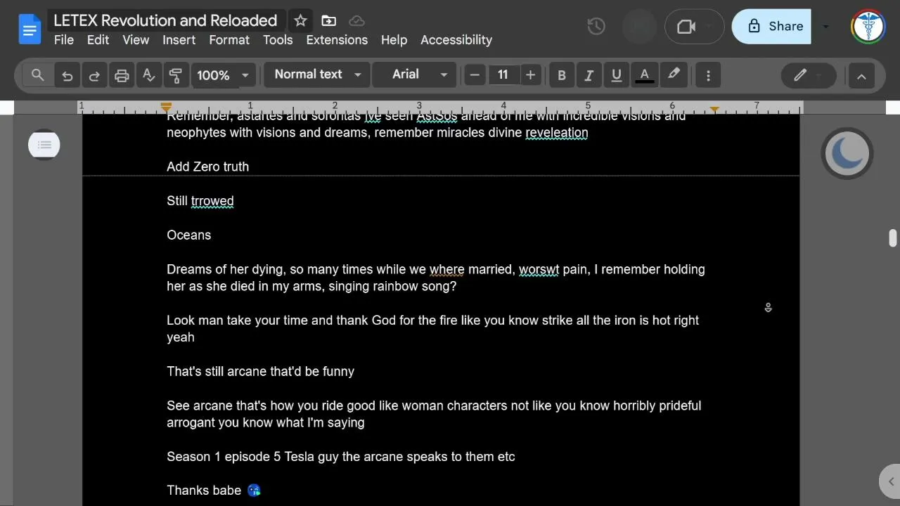
Task: Click the redo arrow icon
Action: [x=94, y=75]
